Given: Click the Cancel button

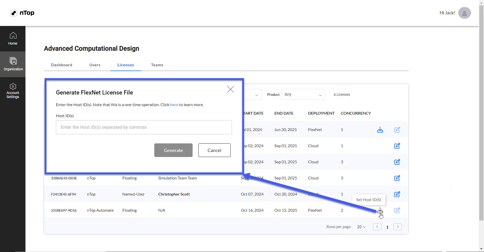Looking at the screenshot, I should tap(214, 150).
